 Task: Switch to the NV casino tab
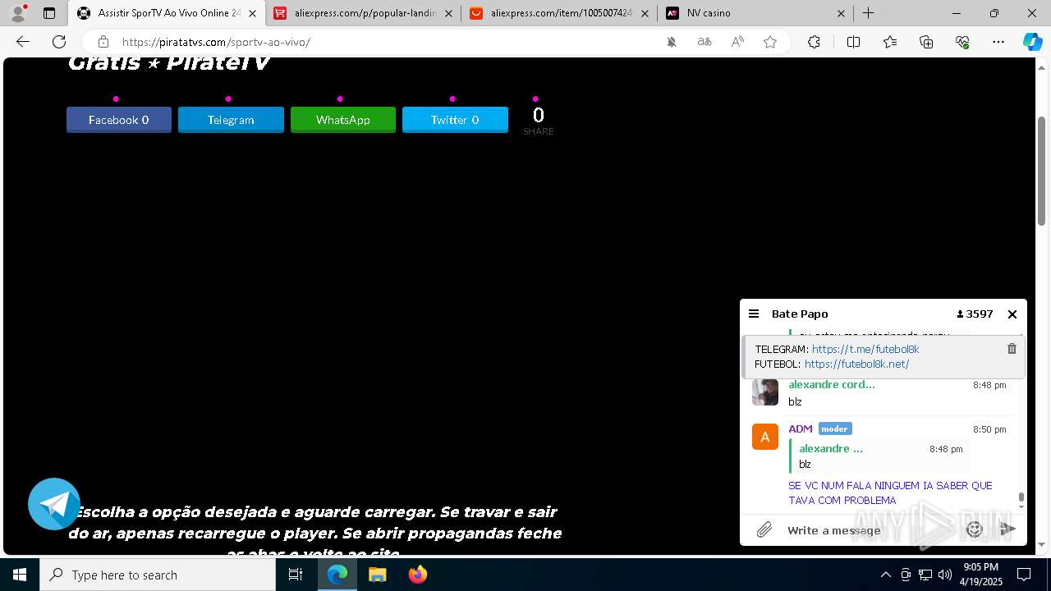coord(754,13)
